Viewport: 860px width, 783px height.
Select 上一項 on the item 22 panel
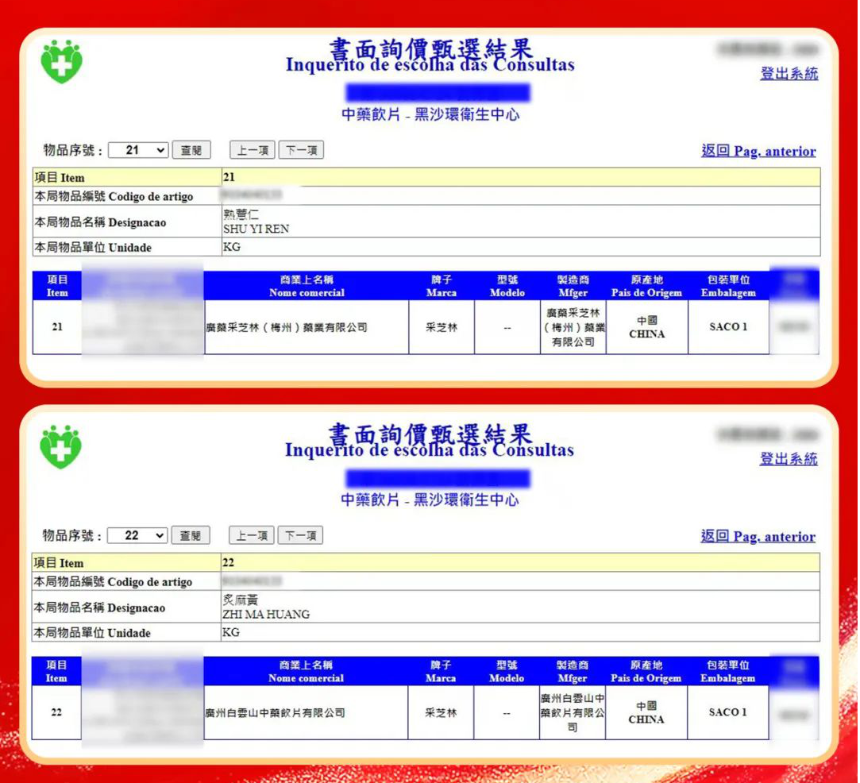tap(252, 534)
